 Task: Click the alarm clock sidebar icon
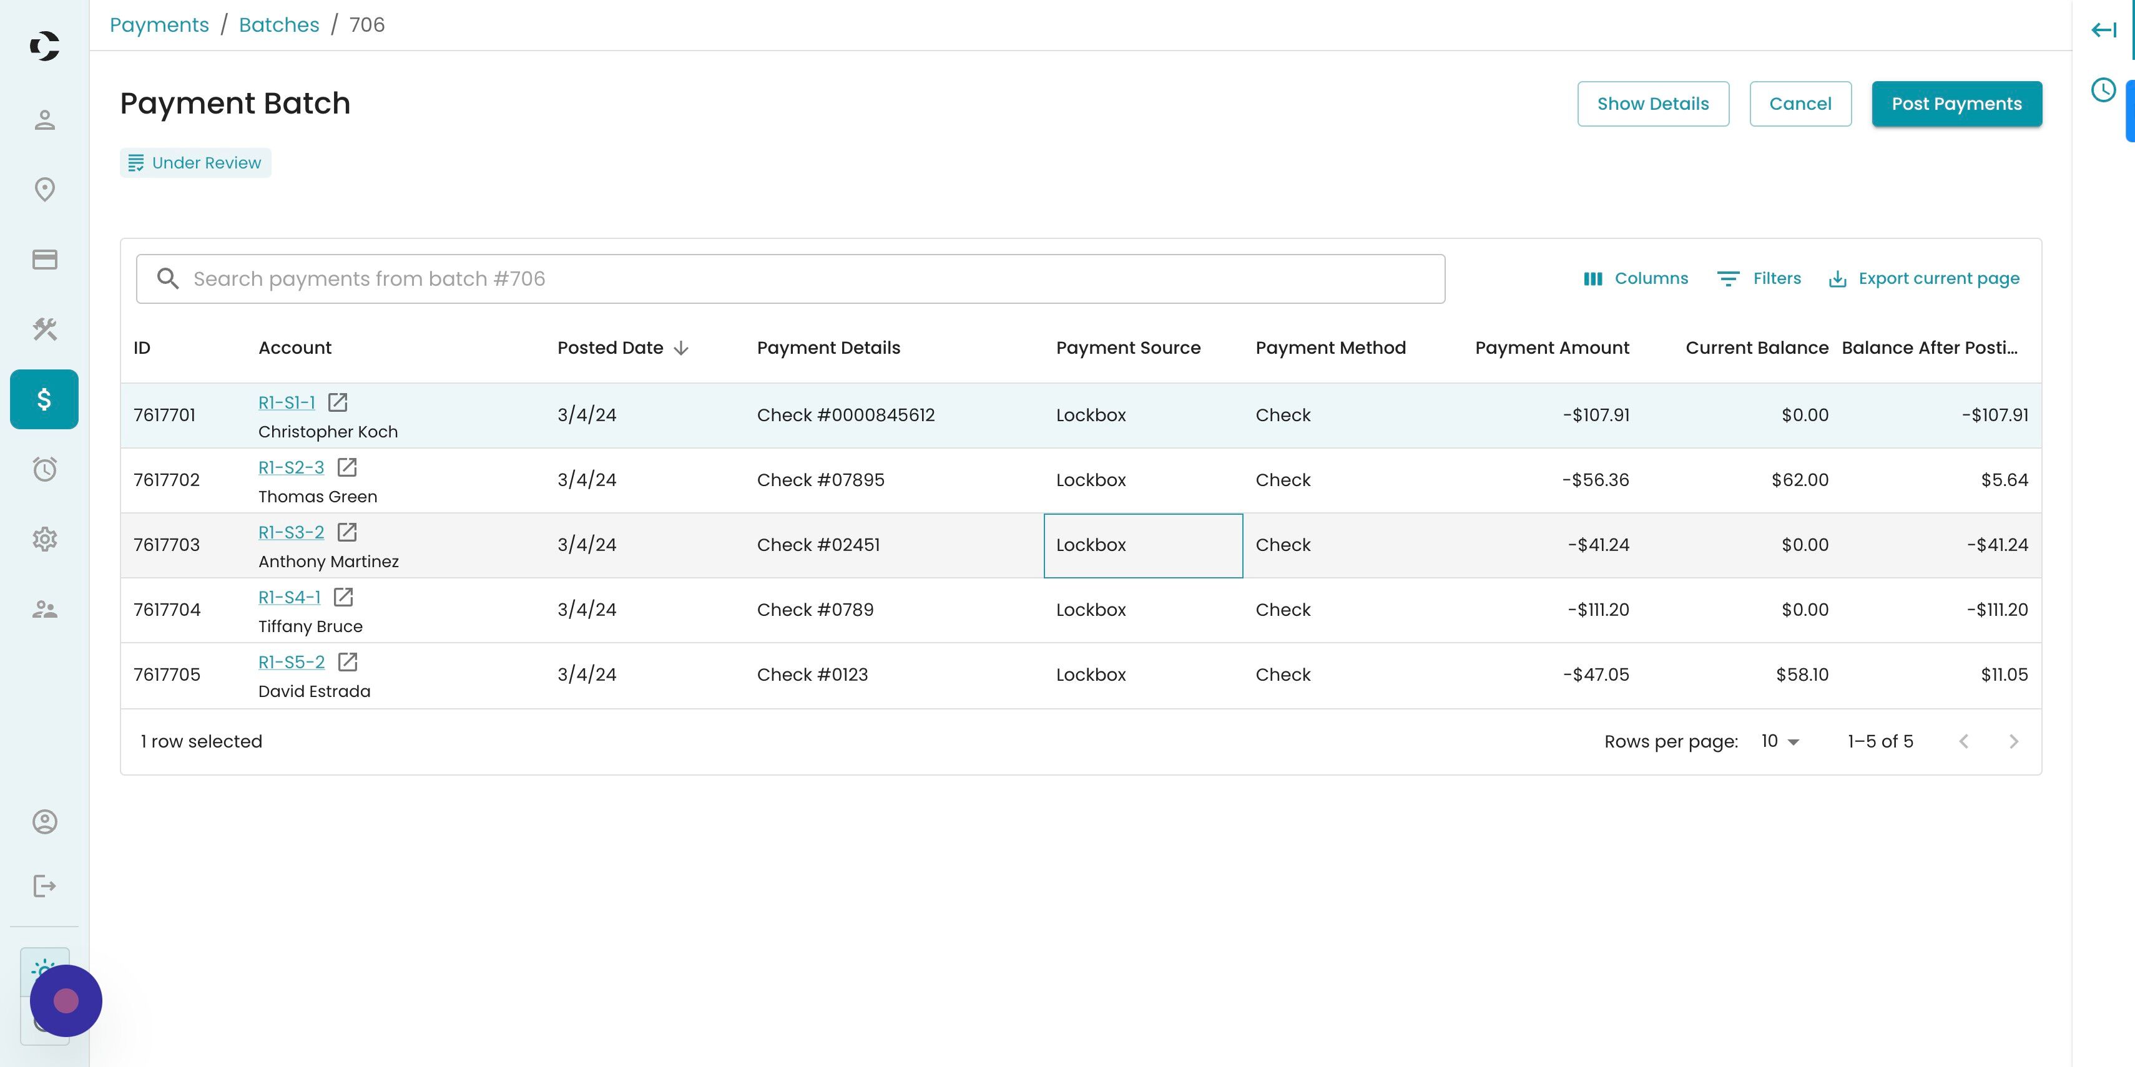(44, 470)
